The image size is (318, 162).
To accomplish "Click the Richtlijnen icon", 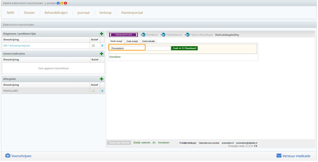I will (143, 35).
